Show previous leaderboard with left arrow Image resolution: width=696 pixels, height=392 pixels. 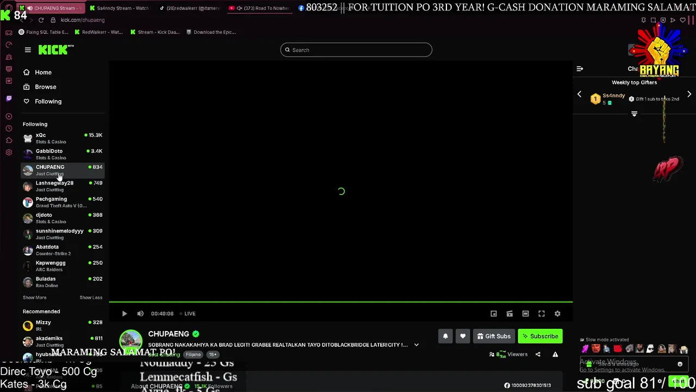[x=579, y=94]
